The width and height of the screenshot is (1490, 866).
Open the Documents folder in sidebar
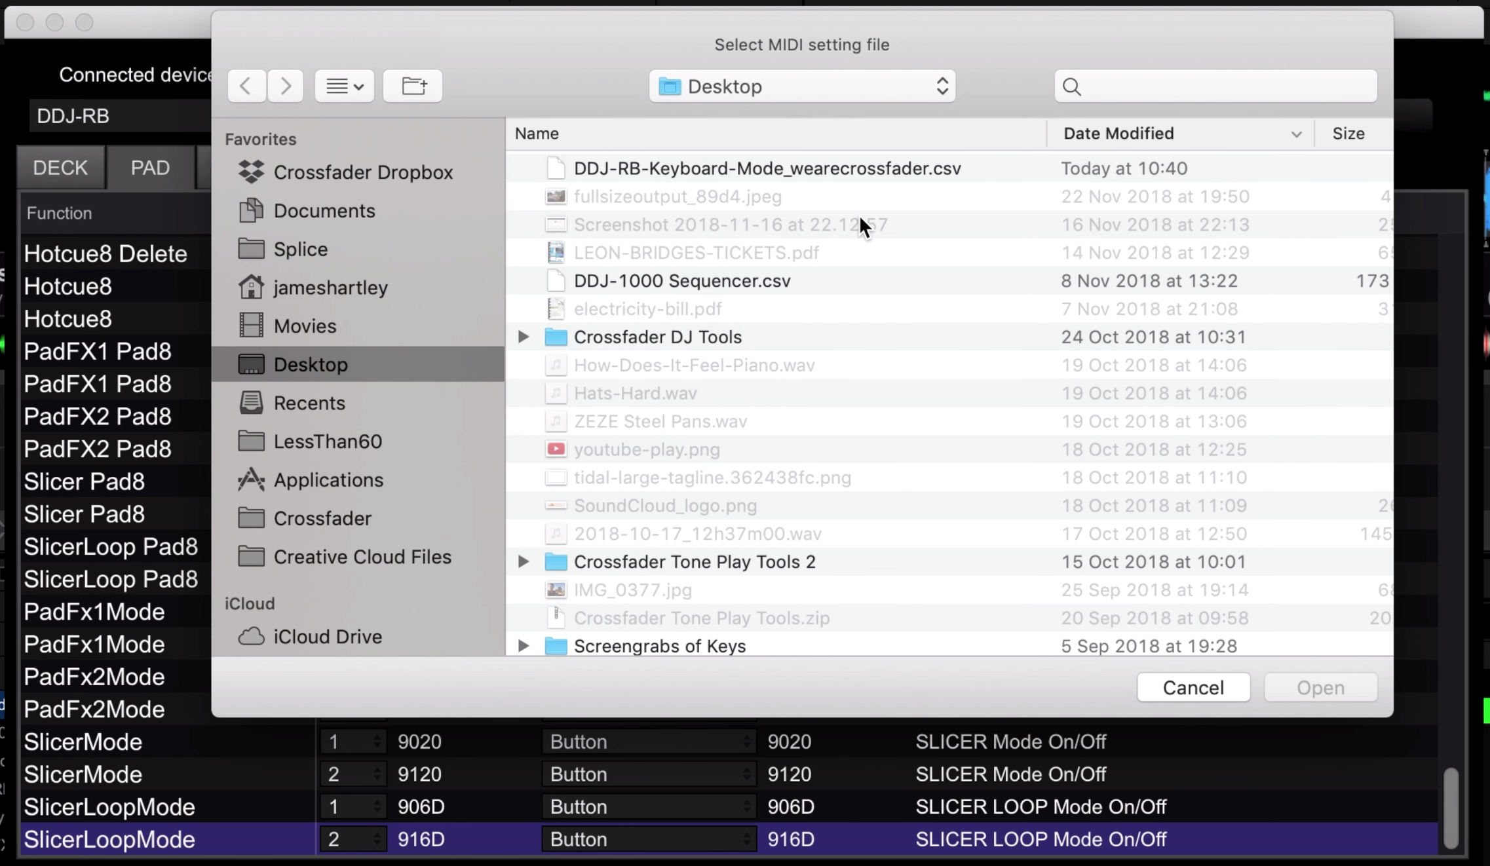(x=323, y=210)
